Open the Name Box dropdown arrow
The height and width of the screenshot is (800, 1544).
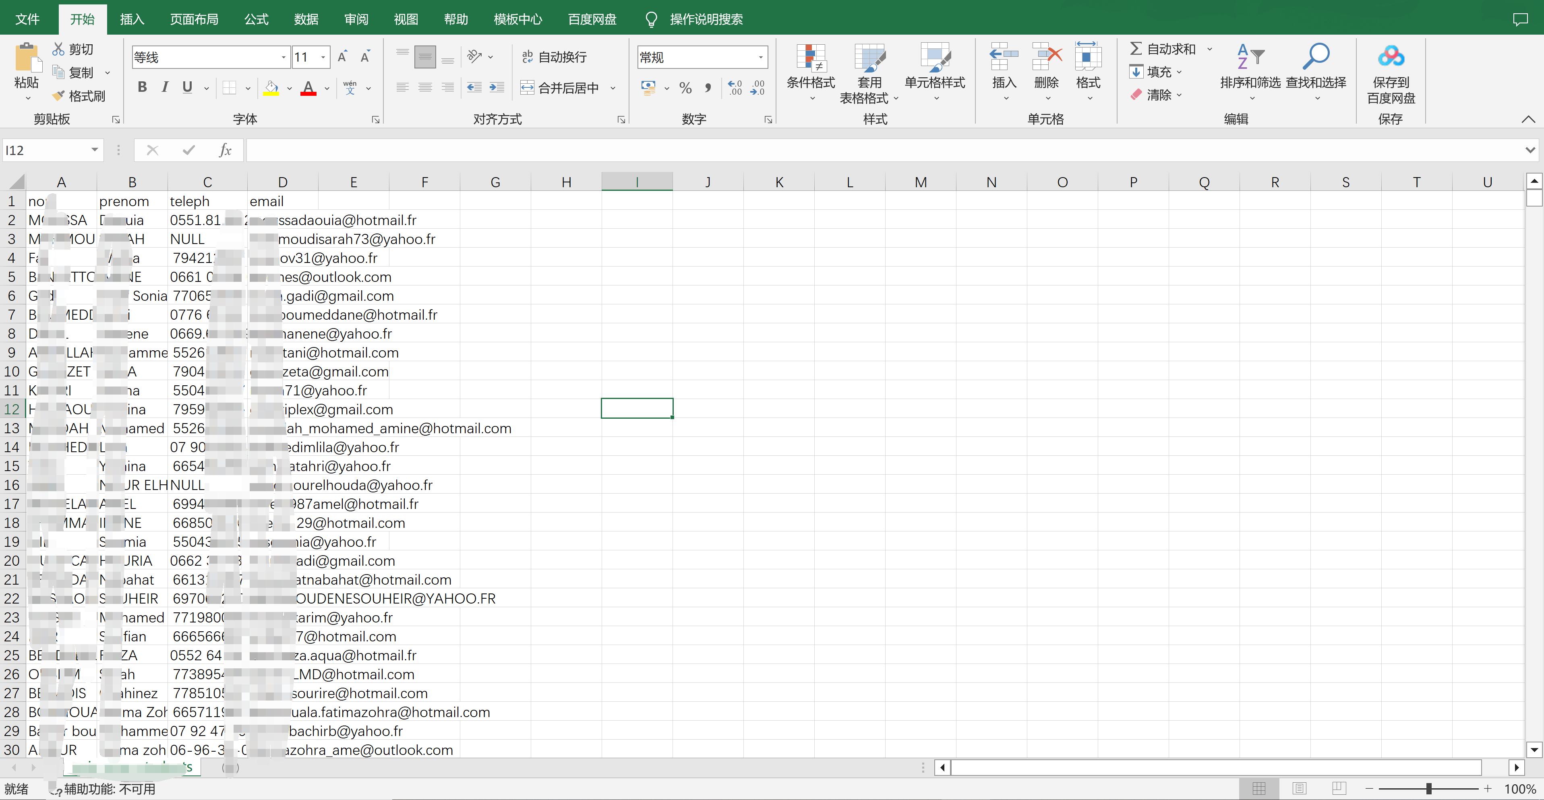coord(94,150)
